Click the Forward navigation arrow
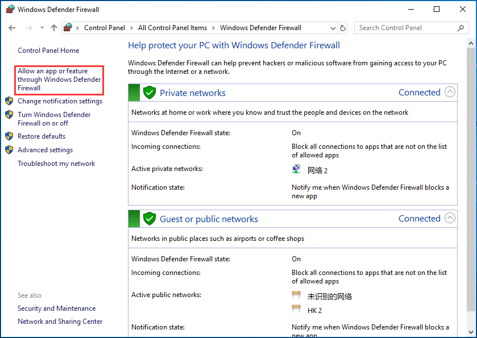This screenshot has height=338, width=477. point(29,28)
